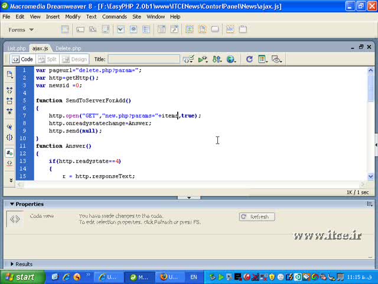
Task: Switch to Firefox taskbar button
Action: tap(170, 277)
